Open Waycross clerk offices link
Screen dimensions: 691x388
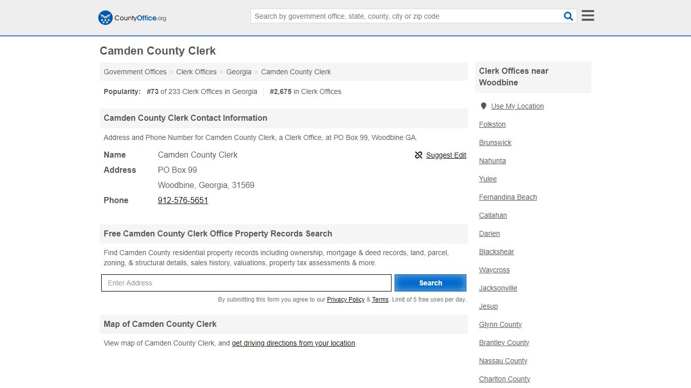tap(494, 270)
